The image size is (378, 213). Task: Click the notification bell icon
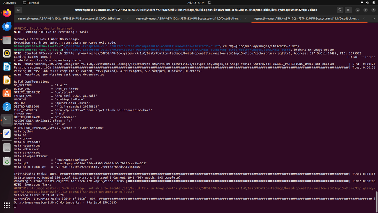coord(210,3)
